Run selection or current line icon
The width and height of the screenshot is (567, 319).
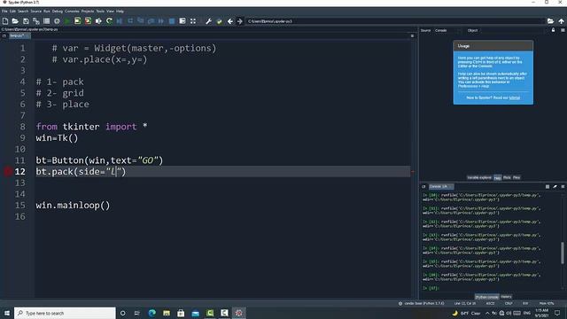pyautogui.click(x=98, y=21)
